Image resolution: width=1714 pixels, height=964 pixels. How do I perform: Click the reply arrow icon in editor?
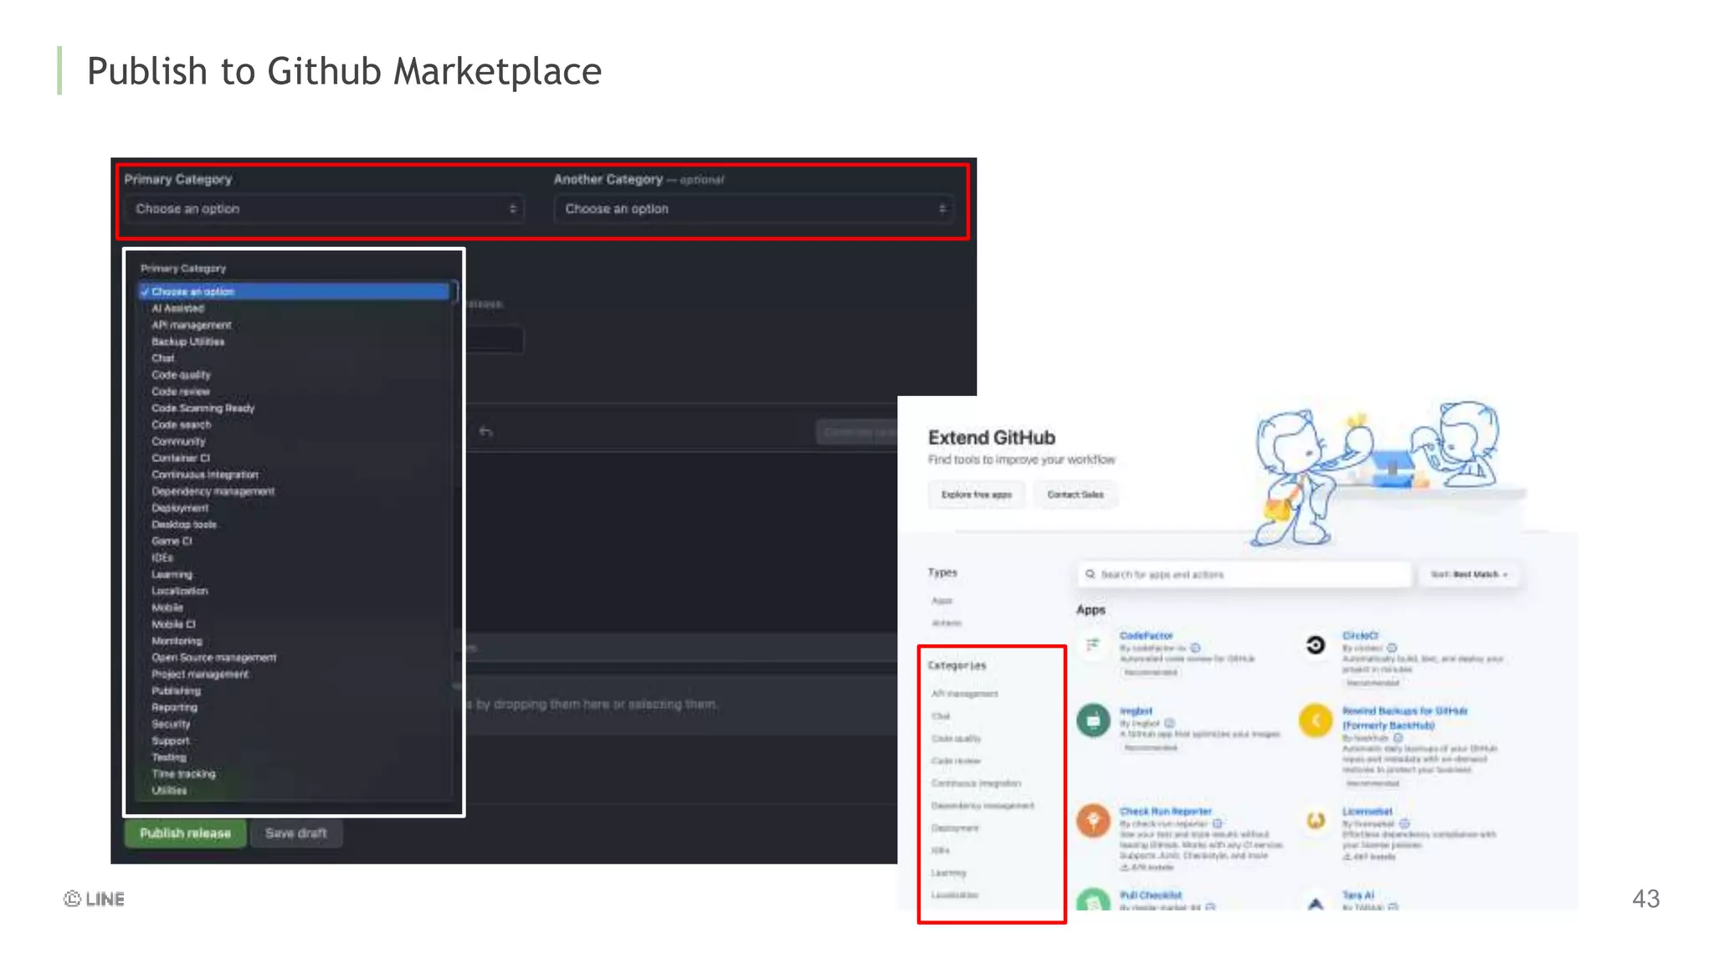[486, 432]
